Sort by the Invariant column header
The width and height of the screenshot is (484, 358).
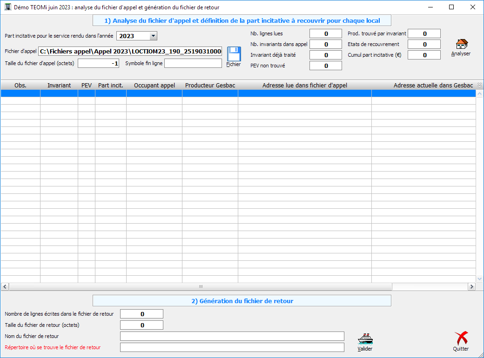click(59, 86)
